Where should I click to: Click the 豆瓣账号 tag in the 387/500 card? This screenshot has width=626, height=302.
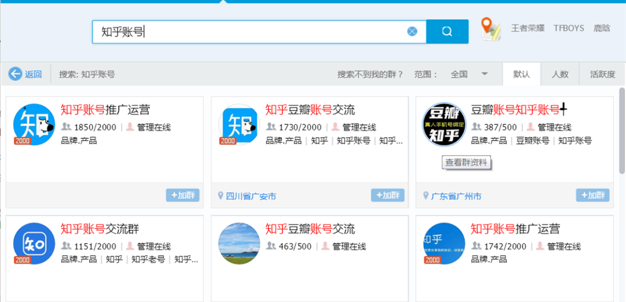(533, 141)
